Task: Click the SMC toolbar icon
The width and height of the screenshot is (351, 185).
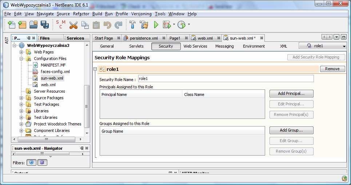Action: 61,24
